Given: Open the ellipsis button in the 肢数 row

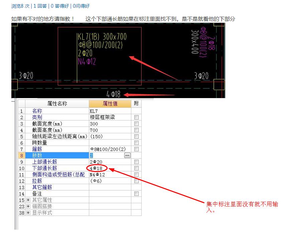Looking at the screenshot, I should 127,155.
